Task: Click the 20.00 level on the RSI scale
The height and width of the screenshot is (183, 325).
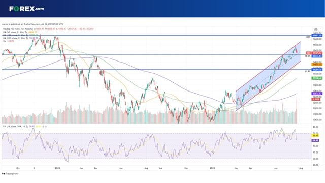Action: coord(316,165)
